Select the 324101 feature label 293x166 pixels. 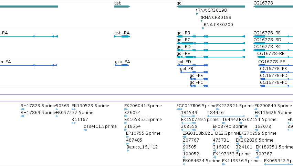click(x=244, y=147)
